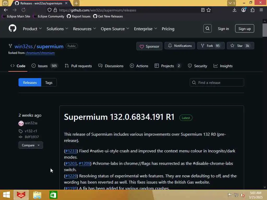
Task: Open a new tab with plus icon
Action: pos(76,3)
